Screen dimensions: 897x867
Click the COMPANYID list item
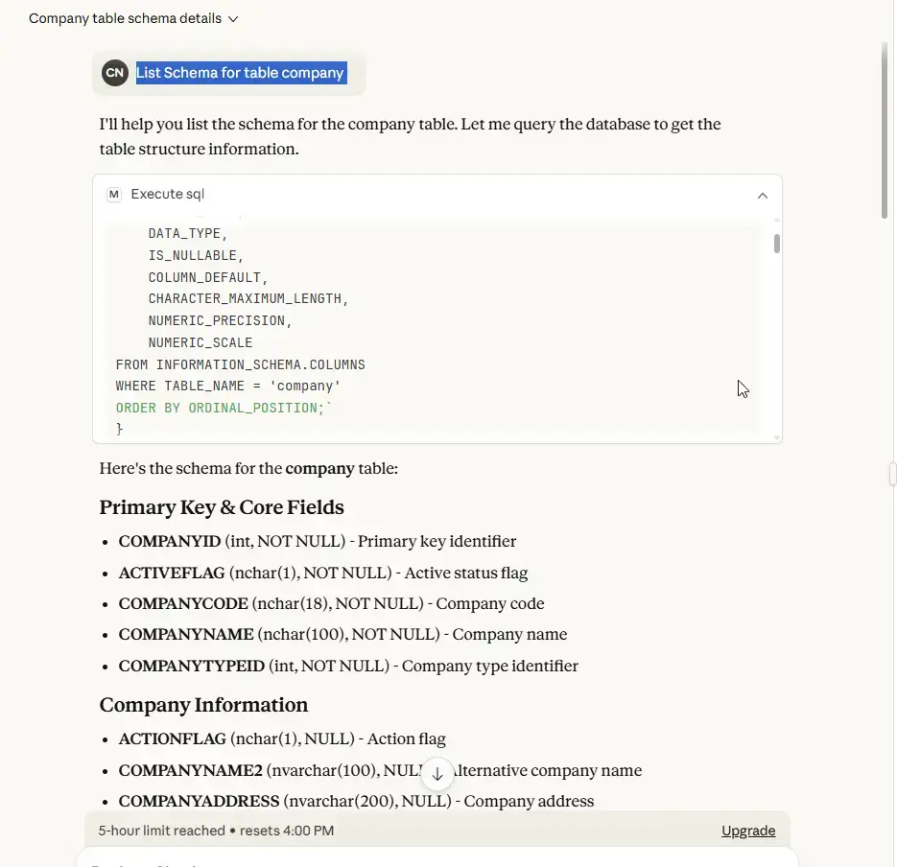click(317, 542)
